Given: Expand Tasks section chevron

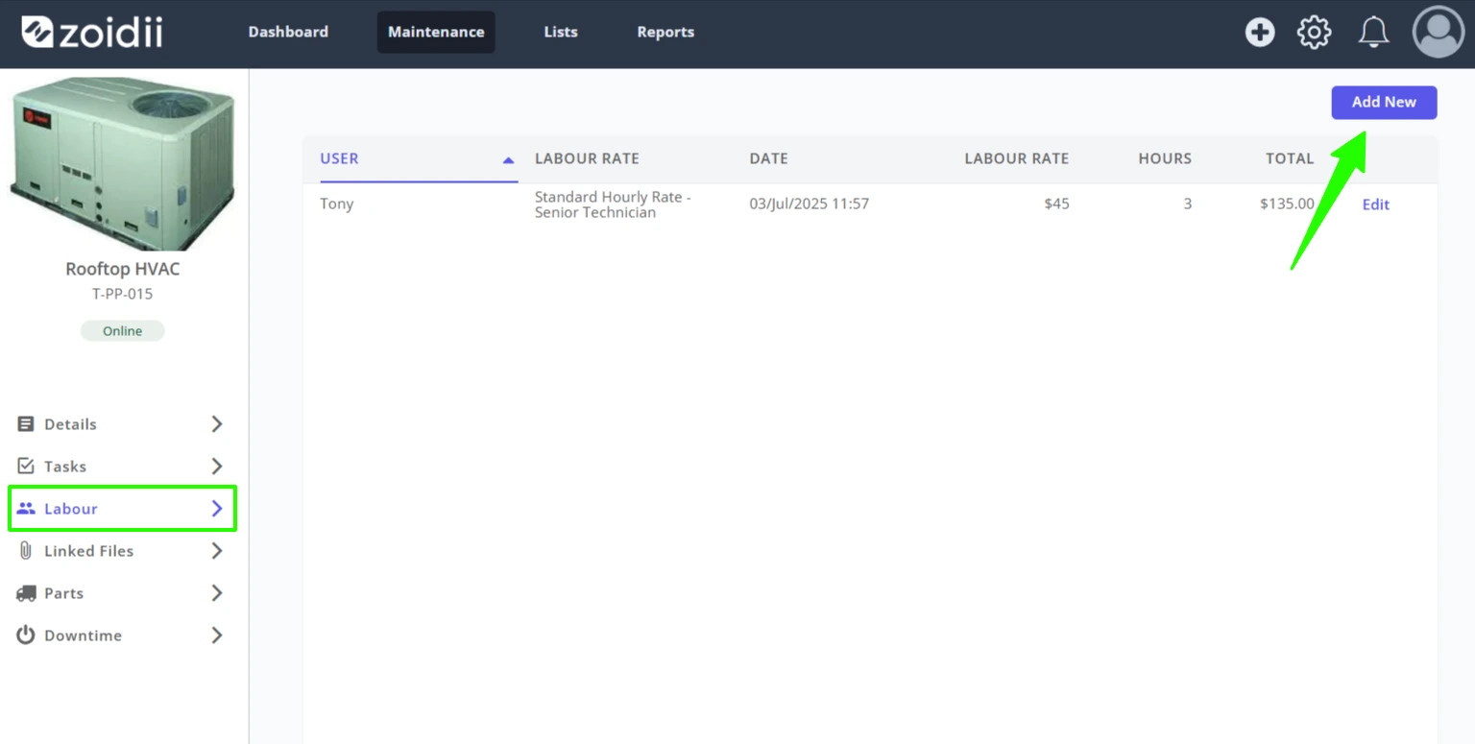Looking at the screenshot, I should [x=217, y=467].
